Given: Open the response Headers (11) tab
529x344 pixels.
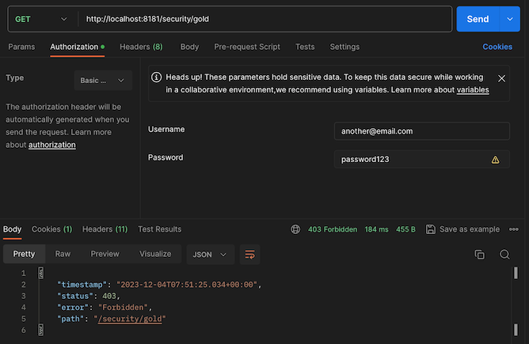Looking at the screenshot, I should click(x=105, y=229).
